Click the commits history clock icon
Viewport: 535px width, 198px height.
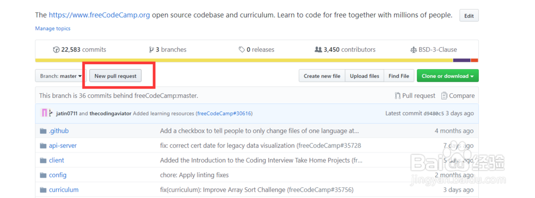coord(56,50)
